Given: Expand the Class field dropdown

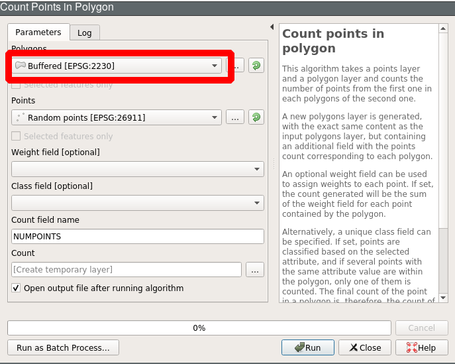Looking at the screenshot, I should click(137, 203).
